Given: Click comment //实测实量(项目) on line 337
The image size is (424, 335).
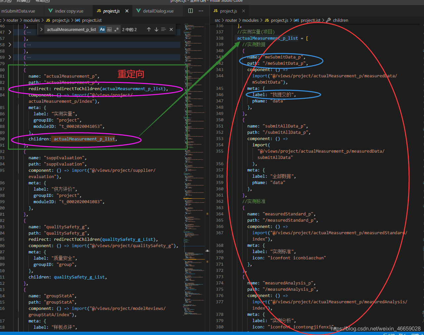Looking at the screenshot, I should (x=256, y=32).
